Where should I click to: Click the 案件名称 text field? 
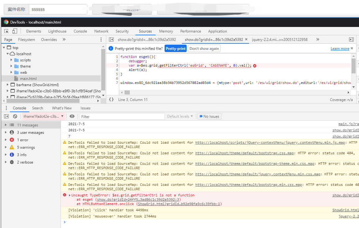click(58, 9)
